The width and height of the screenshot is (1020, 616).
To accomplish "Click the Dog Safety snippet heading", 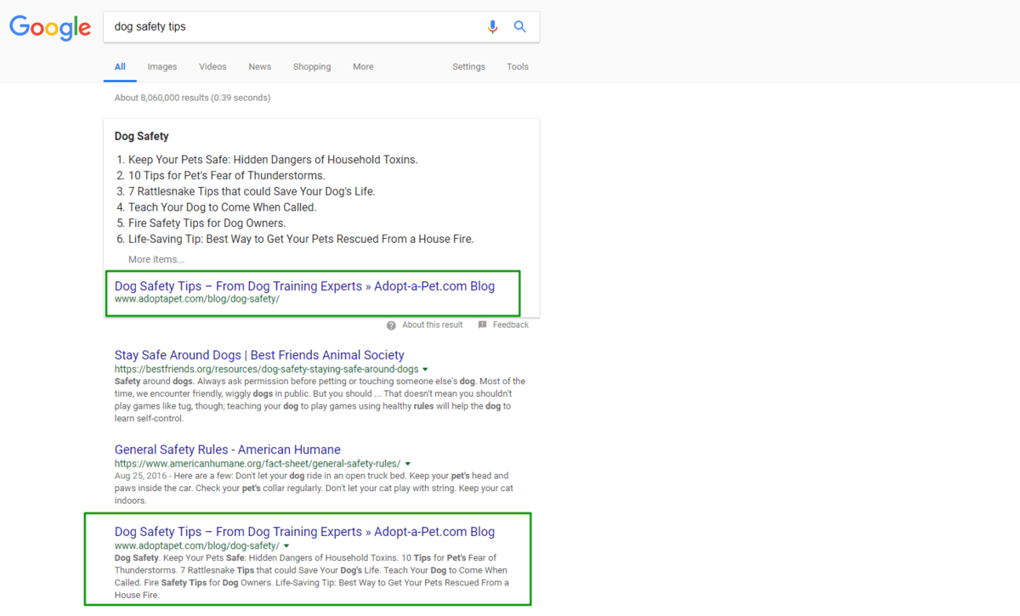I will tap(142, 136).
